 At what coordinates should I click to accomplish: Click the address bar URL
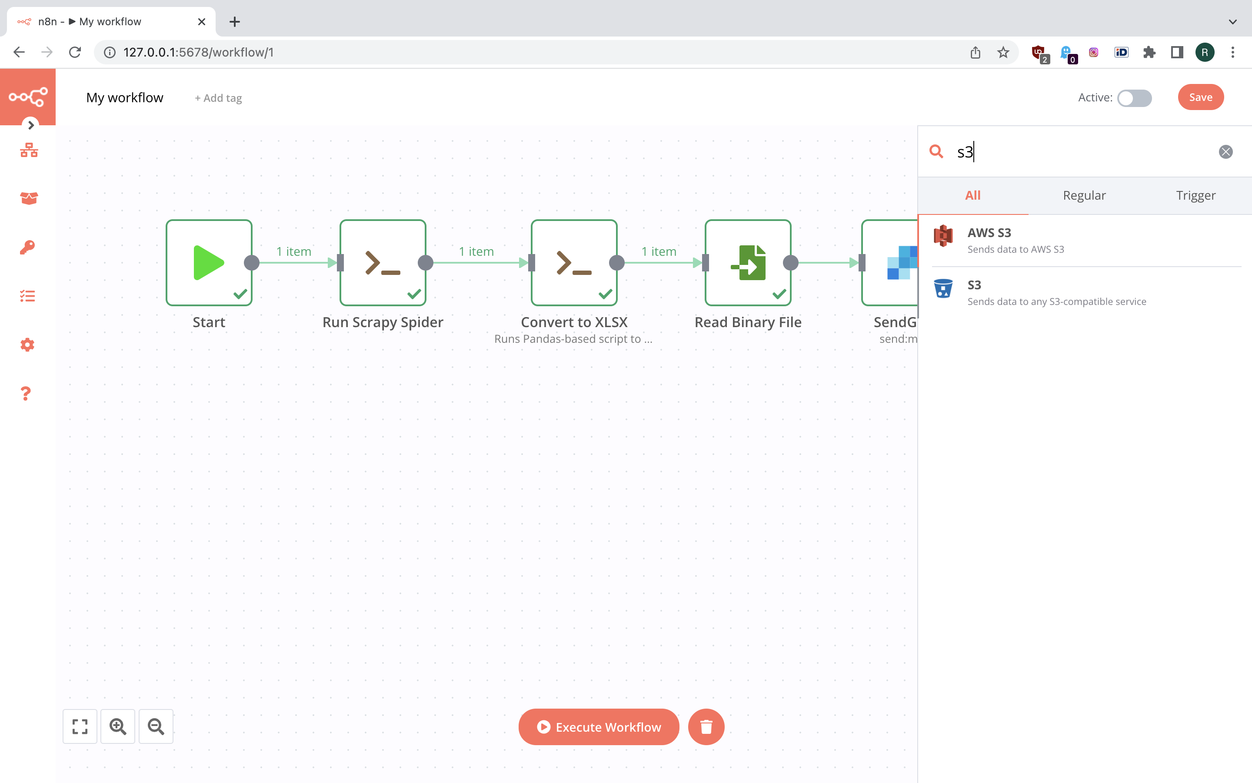click(199, 52)
